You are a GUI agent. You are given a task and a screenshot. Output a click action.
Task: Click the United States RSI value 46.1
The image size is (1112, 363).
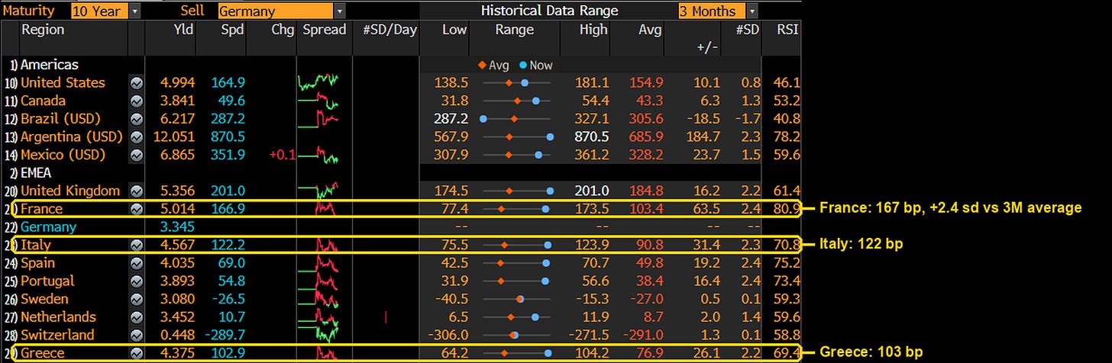[787, 83]
